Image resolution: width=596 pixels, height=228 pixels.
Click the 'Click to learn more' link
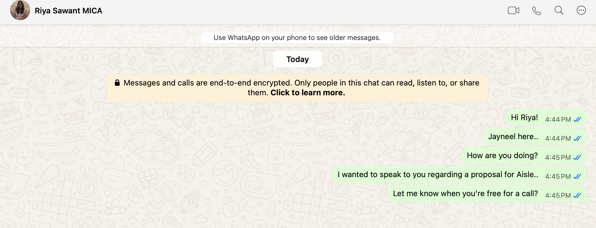click(x=308, y=93)
